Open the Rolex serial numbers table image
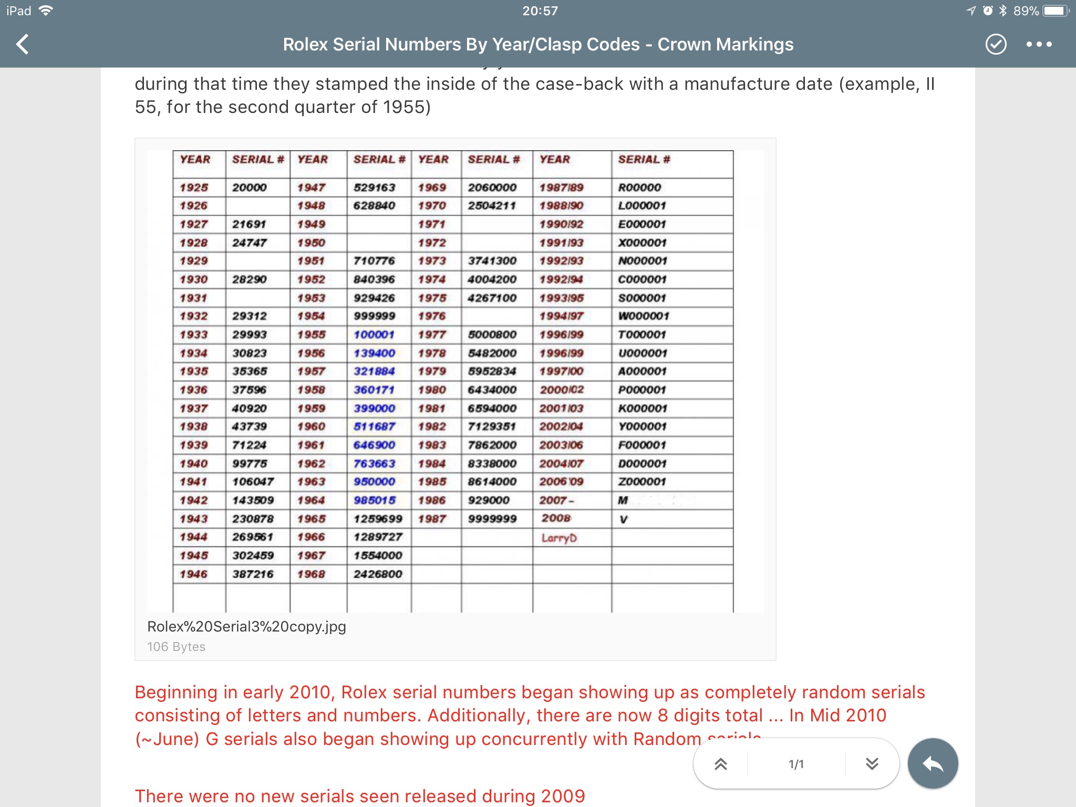 (x=455, y=381)
